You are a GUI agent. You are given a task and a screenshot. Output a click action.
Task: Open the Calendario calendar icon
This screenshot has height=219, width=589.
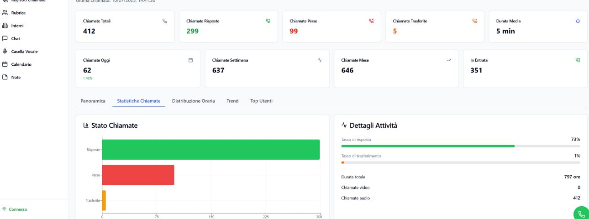(x=5, y=64)
